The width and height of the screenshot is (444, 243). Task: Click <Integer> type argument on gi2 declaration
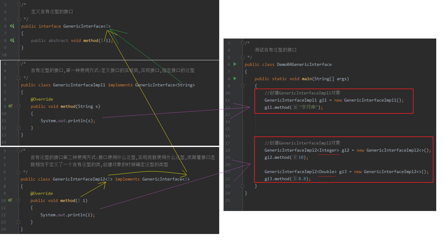coord(328,150)
